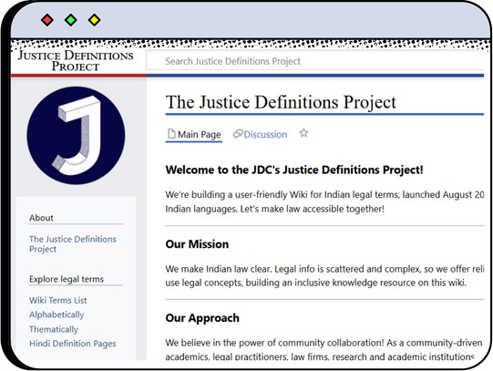Click the Justice Definitions Project wordmark logo
The width and height of the screenshot is (493, 371).
(x=76, y=61)
